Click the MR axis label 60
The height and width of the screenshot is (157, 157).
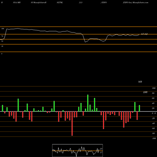[x=153, y=98]
